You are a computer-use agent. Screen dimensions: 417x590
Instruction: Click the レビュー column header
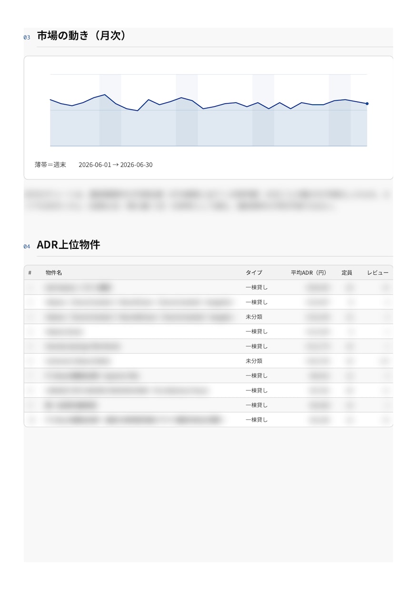pyautogui.click(x=378, y=273)
